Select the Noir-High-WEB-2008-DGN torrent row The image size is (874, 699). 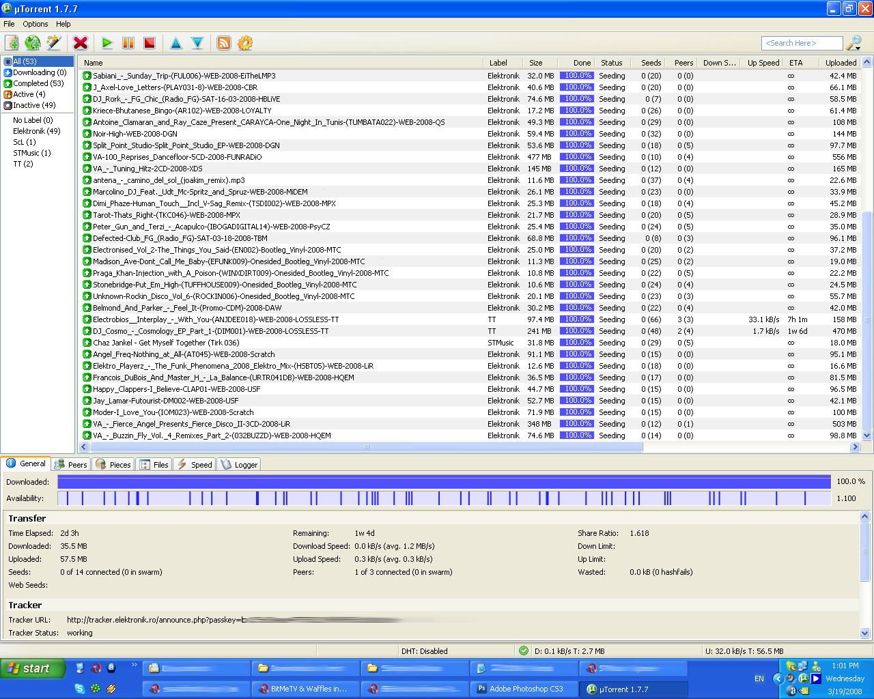470,134
